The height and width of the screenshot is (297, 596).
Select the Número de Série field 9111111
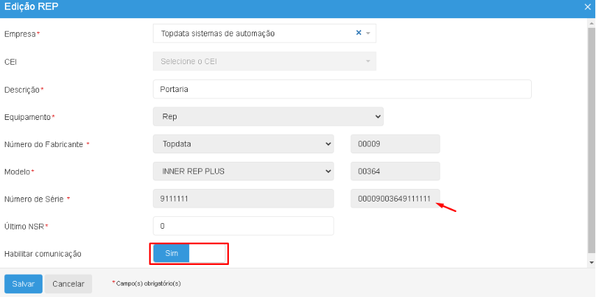(x=243, y=199)
